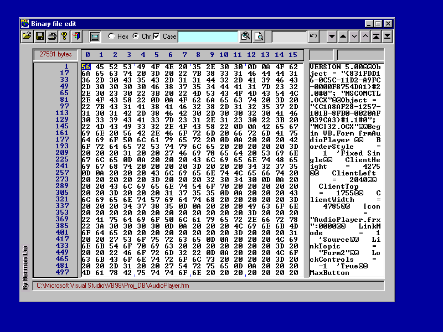Click the Find binoculars icon

pyautogui.click(x=245, y=37)
